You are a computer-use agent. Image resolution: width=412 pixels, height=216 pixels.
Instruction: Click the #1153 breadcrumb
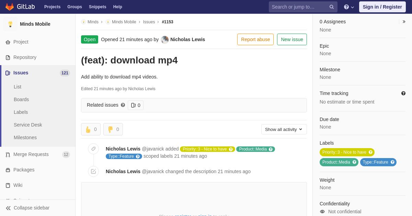click(x=168, y=22)
